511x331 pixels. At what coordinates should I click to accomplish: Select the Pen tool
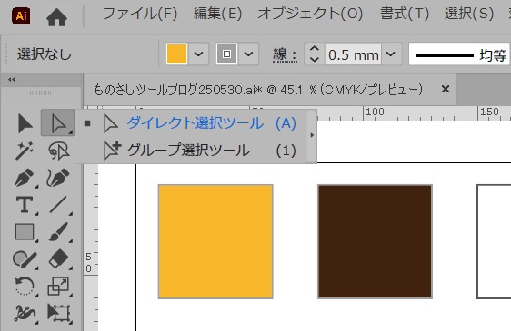[x=25, y=178]
